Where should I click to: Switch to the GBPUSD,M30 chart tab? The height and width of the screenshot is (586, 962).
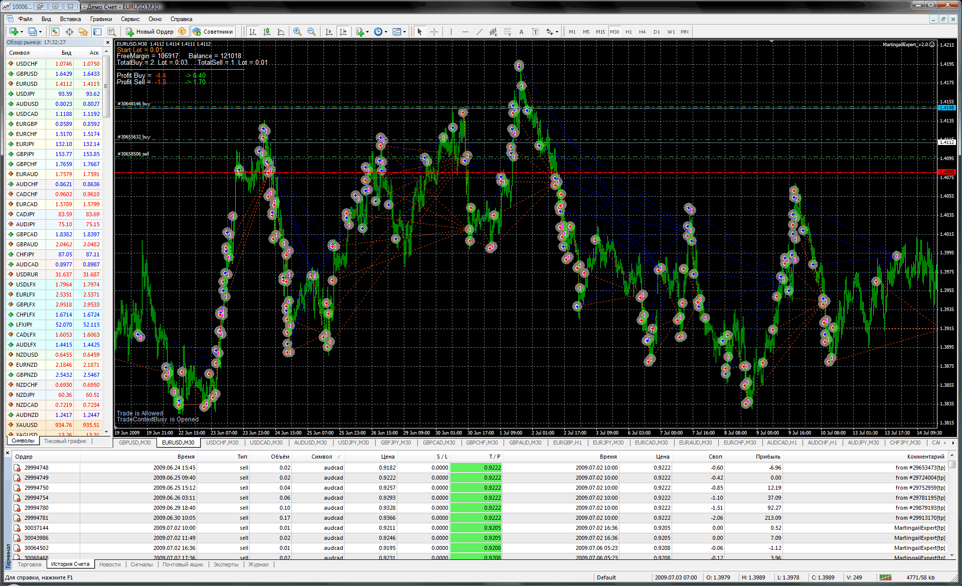135,443
